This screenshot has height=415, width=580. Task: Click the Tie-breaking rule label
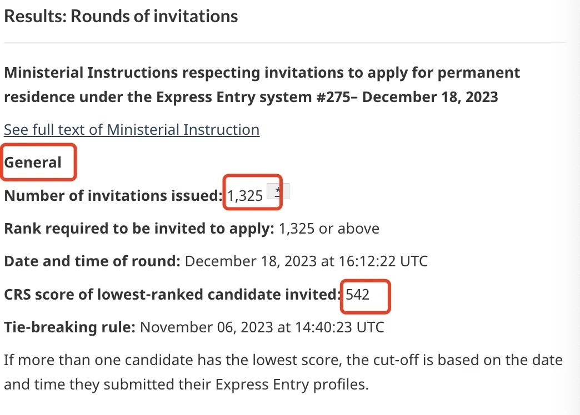point(69,327)
